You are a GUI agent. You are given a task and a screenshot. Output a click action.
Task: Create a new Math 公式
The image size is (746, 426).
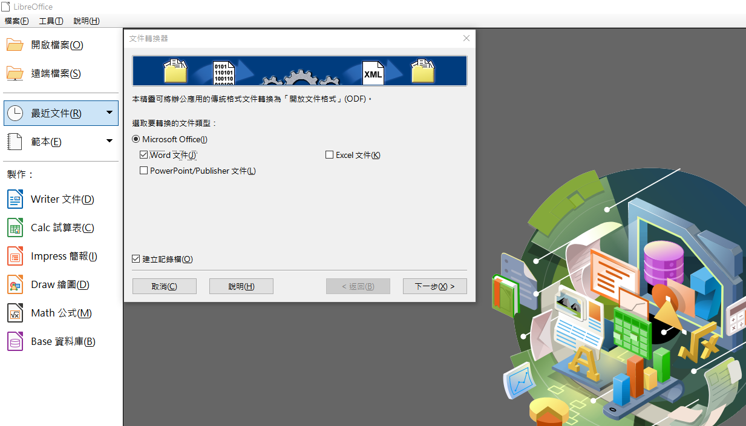pyautogui.click(x=61, y=313)
